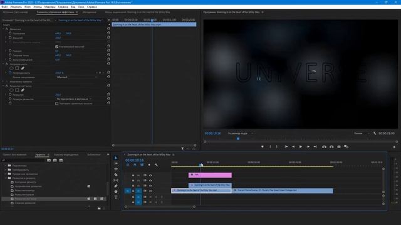Play the sequence in Program monitor
This screenshot has height=225, width=401.
click(x=301, y=147)
